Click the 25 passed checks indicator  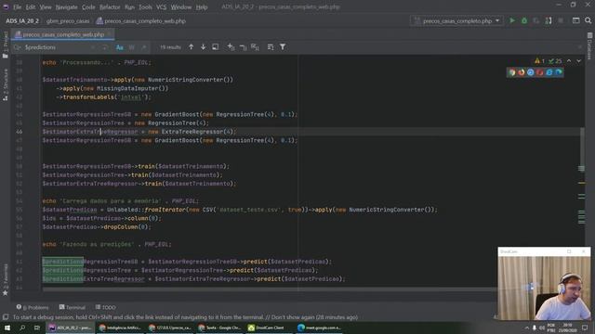pyautogui.click(x=555, y=61)
